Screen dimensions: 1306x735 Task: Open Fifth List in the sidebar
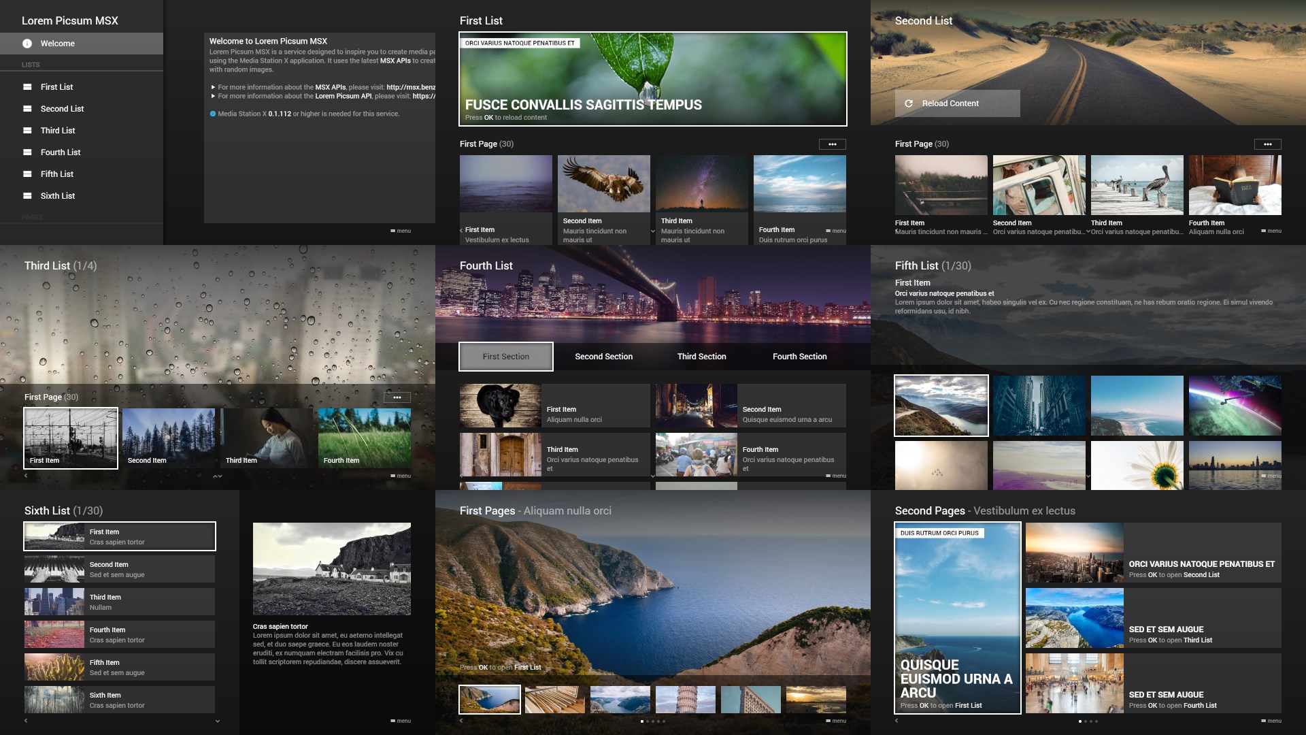click(57, 174)
